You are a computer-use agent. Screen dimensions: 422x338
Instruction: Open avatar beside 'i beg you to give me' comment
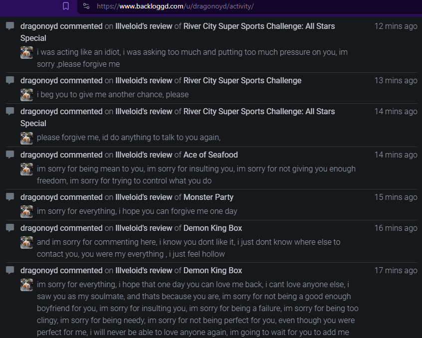[26, 95]
